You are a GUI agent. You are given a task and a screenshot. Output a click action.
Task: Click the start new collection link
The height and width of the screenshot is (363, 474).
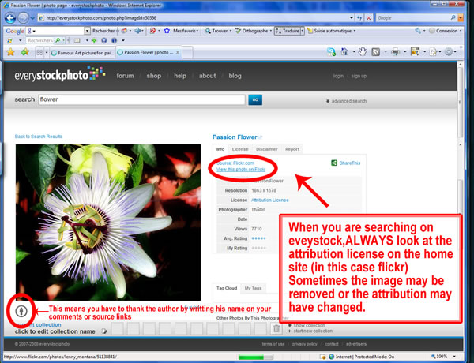tap(310, 331)
